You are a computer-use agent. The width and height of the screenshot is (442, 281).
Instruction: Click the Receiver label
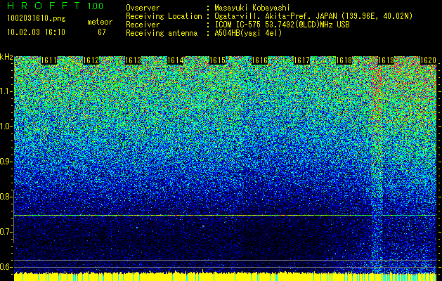point(143,25)
